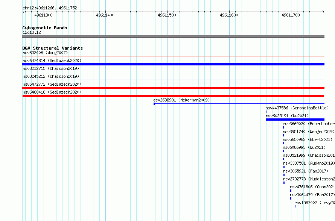The width and height of the screenshot is (335, 221).
Task: Click the blue nsv6086993 tick marker
Action: pyautogui.click(x=283, y=151)
